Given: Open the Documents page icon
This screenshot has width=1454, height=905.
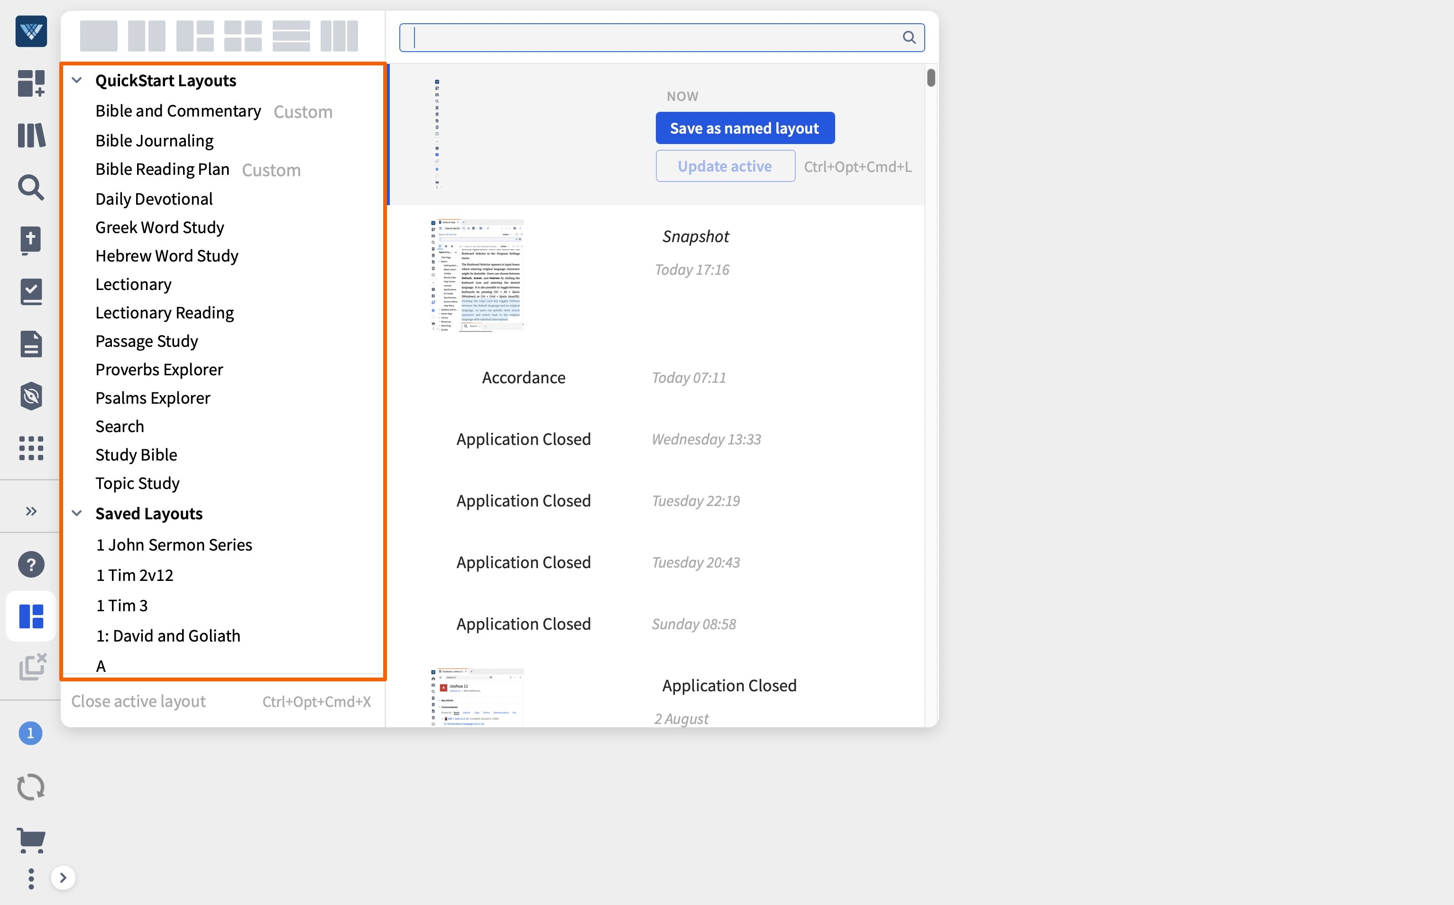Looking at the screenshot, I should (x=31, y=344).
